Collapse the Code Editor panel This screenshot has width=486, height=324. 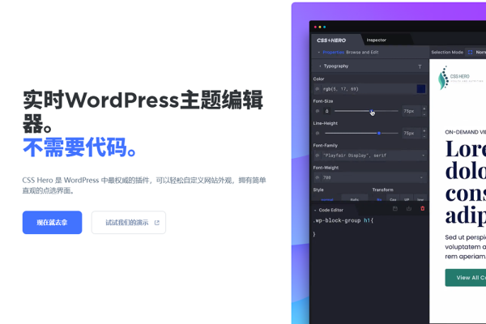[x=315, y=211]
